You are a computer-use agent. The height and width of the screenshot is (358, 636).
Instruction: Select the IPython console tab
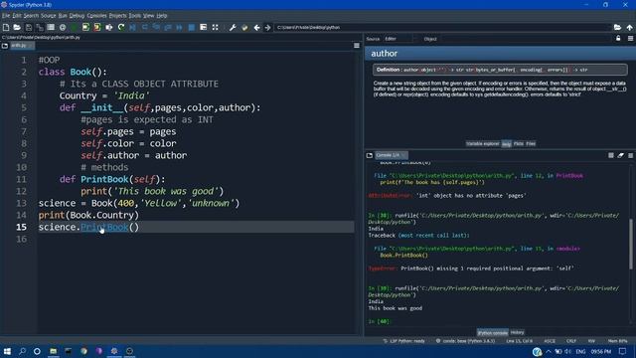click(x=493, y=332)
